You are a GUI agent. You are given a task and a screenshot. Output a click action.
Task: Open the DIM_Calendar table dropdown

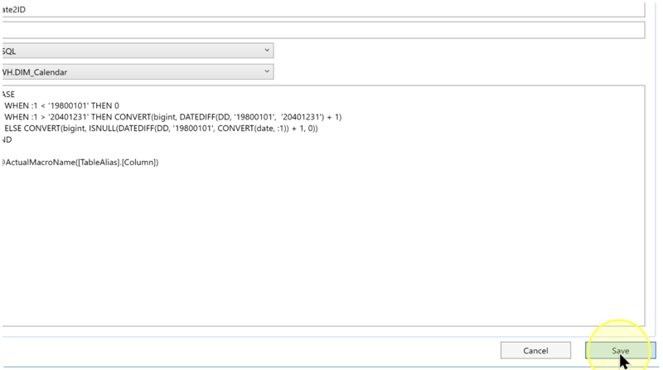(x=137, y=72)
